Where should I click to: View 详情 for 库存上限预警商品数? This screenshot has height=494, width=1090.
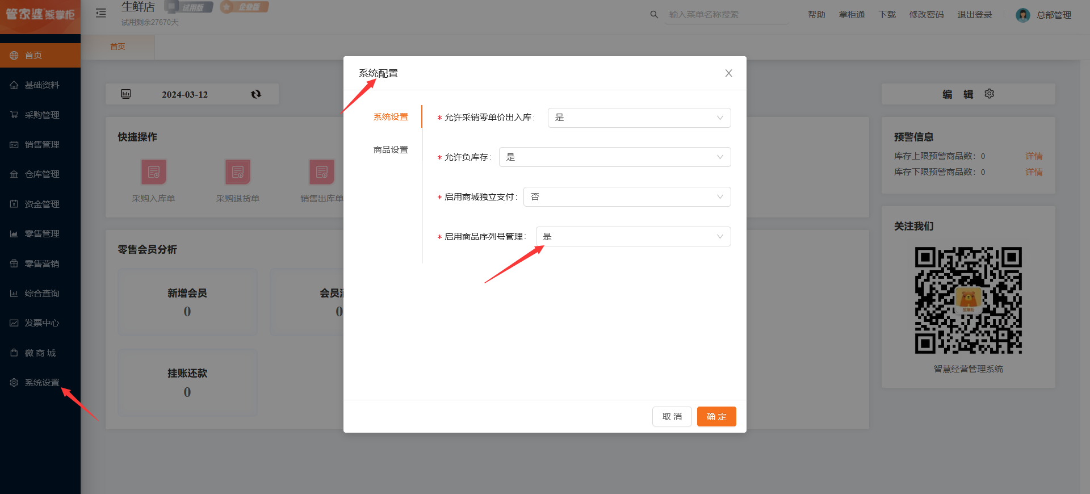pyautogui.click(x=1034, y=156)
